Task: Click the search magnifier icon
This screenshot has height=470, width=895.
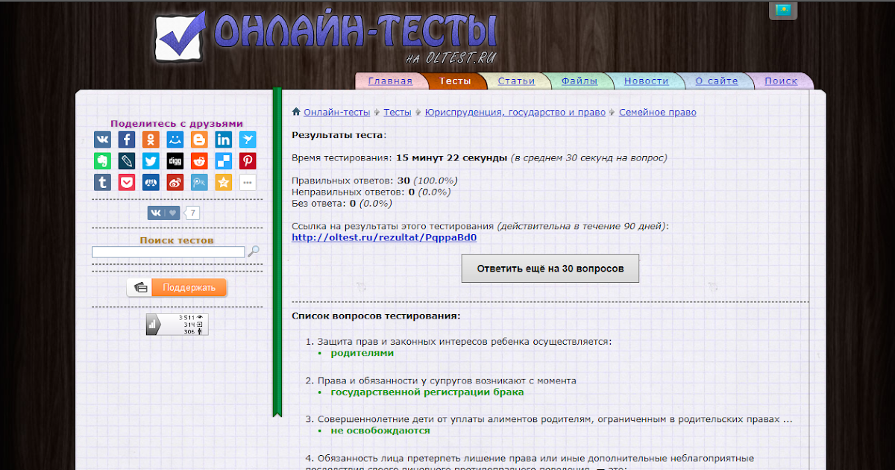Action: coord(254,251)
